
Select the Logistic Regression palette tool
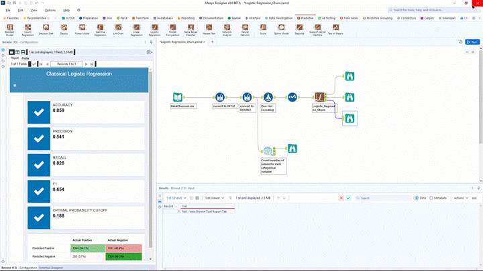click(155, 30)
